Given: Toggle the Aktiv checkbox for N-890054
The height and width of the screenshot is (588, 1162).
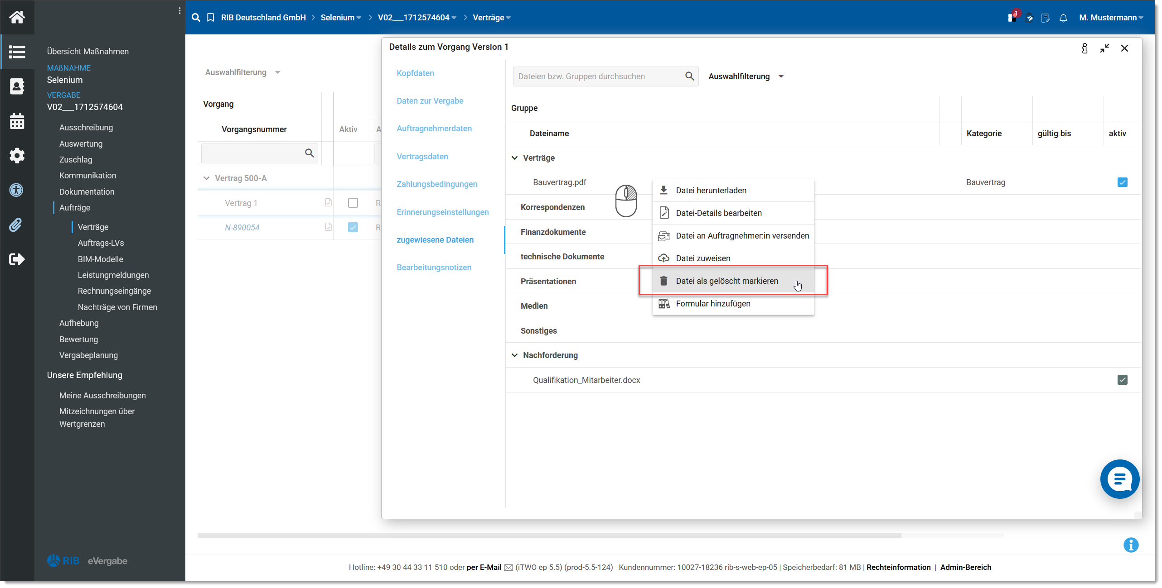Looking at the screenshot, I should point(353,227).
